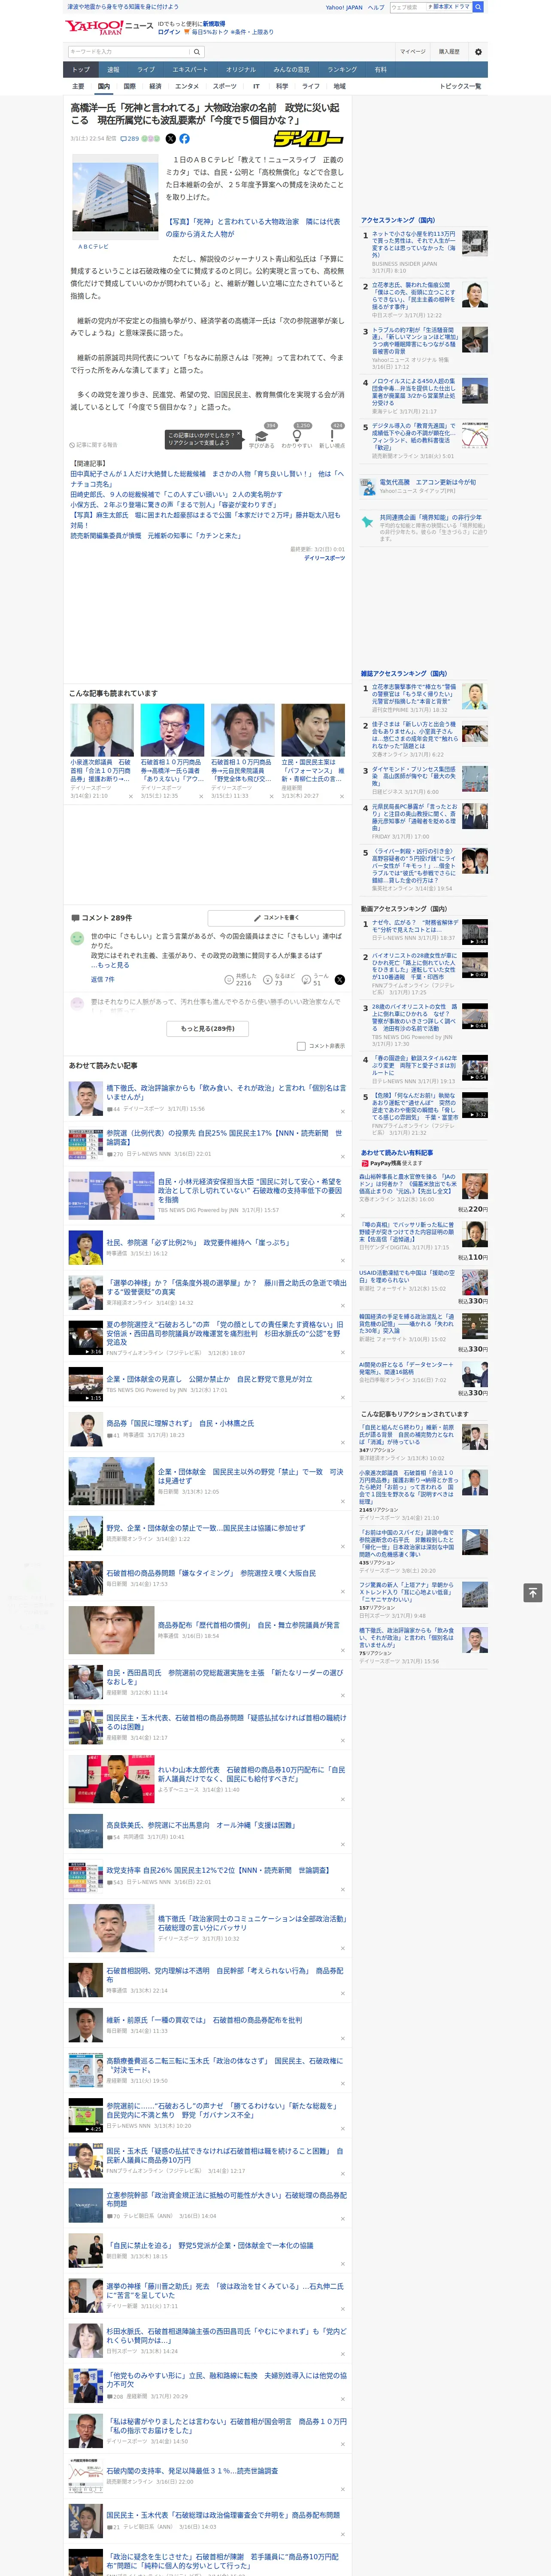Click 記事に関する報告 report icon link
Viewport: 551px width, 2576px height.
point(94,445)
